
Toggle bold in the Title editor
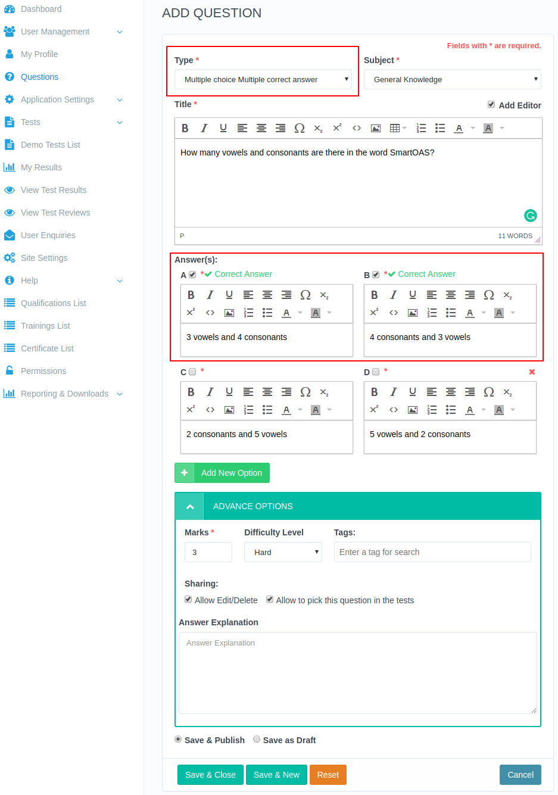pyautogui.click(x=185, y=128)
